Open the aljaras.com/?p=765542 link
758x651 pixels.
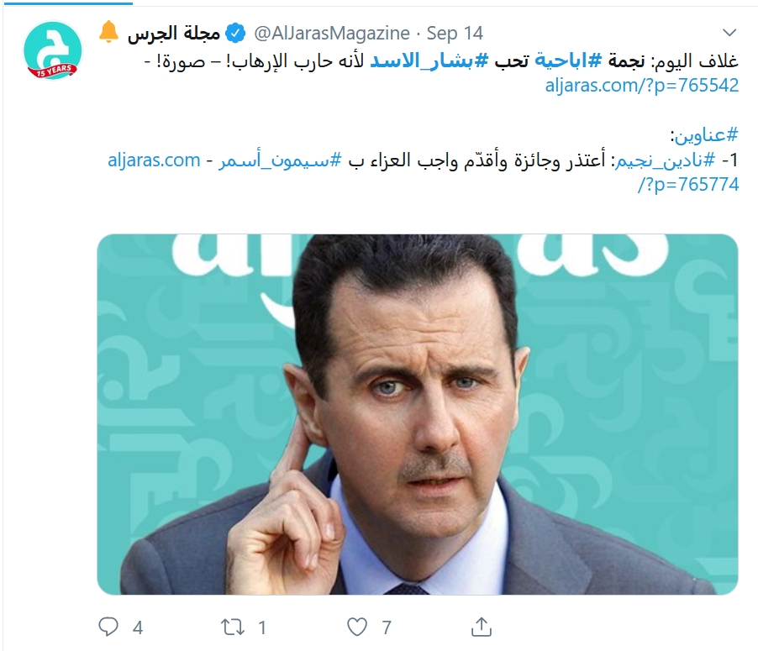(x=642, y=86)
